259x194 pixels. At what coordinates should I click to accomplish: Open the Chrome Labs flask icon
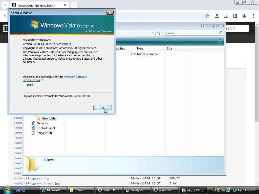(x=217, y=16)
